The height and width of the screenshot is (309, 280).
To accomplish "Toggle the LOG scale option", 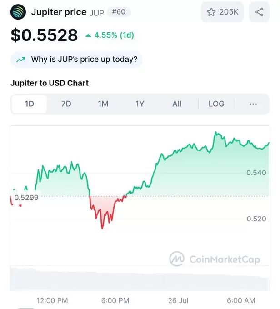I will tap(216, 104).
